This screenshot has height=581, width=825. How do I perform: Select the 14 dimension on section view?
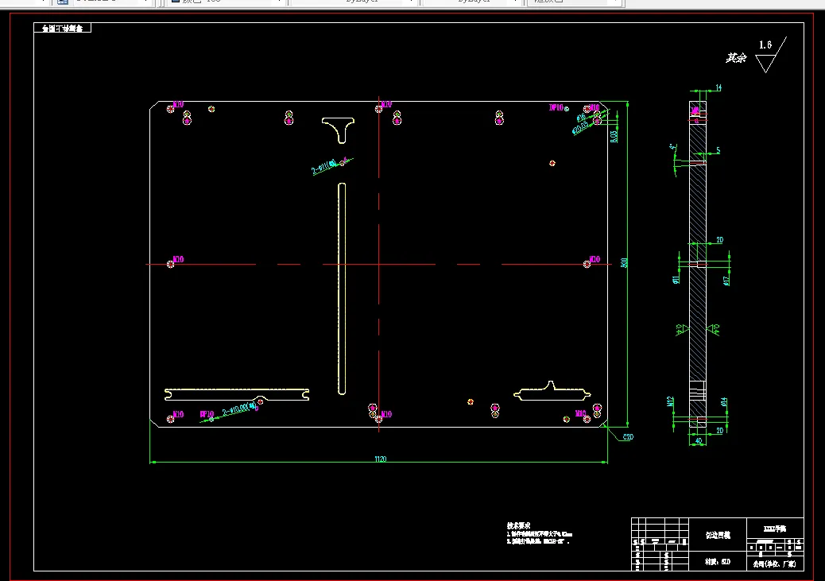[x=718, y=88]
